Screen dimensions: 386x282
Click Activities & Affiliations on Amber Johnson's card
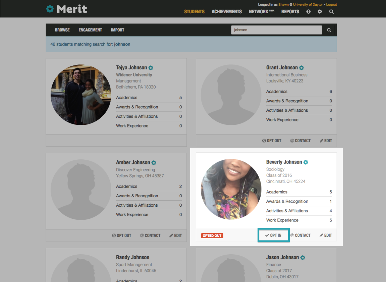[x=149, y=205]
